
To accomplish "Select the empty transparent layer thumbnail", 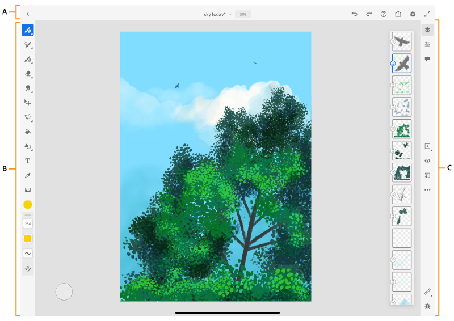I will 402,238.
